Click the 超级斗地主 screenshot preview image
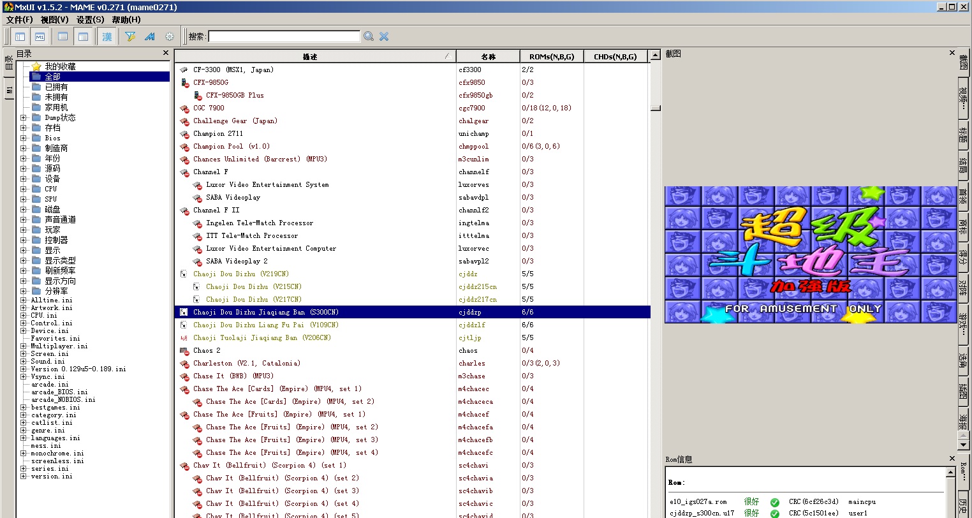Screen dimensions: 972x518 click(811, 255)
